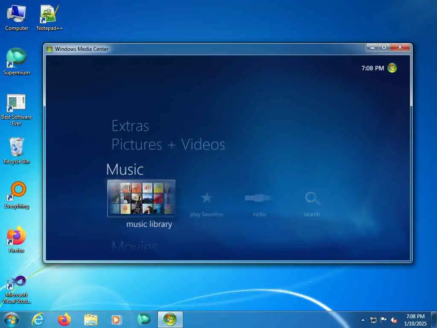The width and height of the screenshot is (437, 328).
Task: Select the play favorites star icon
Action: (x=207, y=198)
